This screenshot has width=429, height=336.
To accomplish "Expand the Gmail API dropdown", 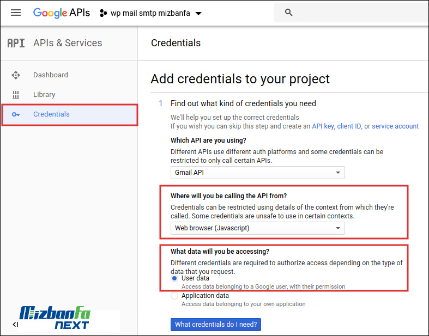I will (x=257, y=173).
